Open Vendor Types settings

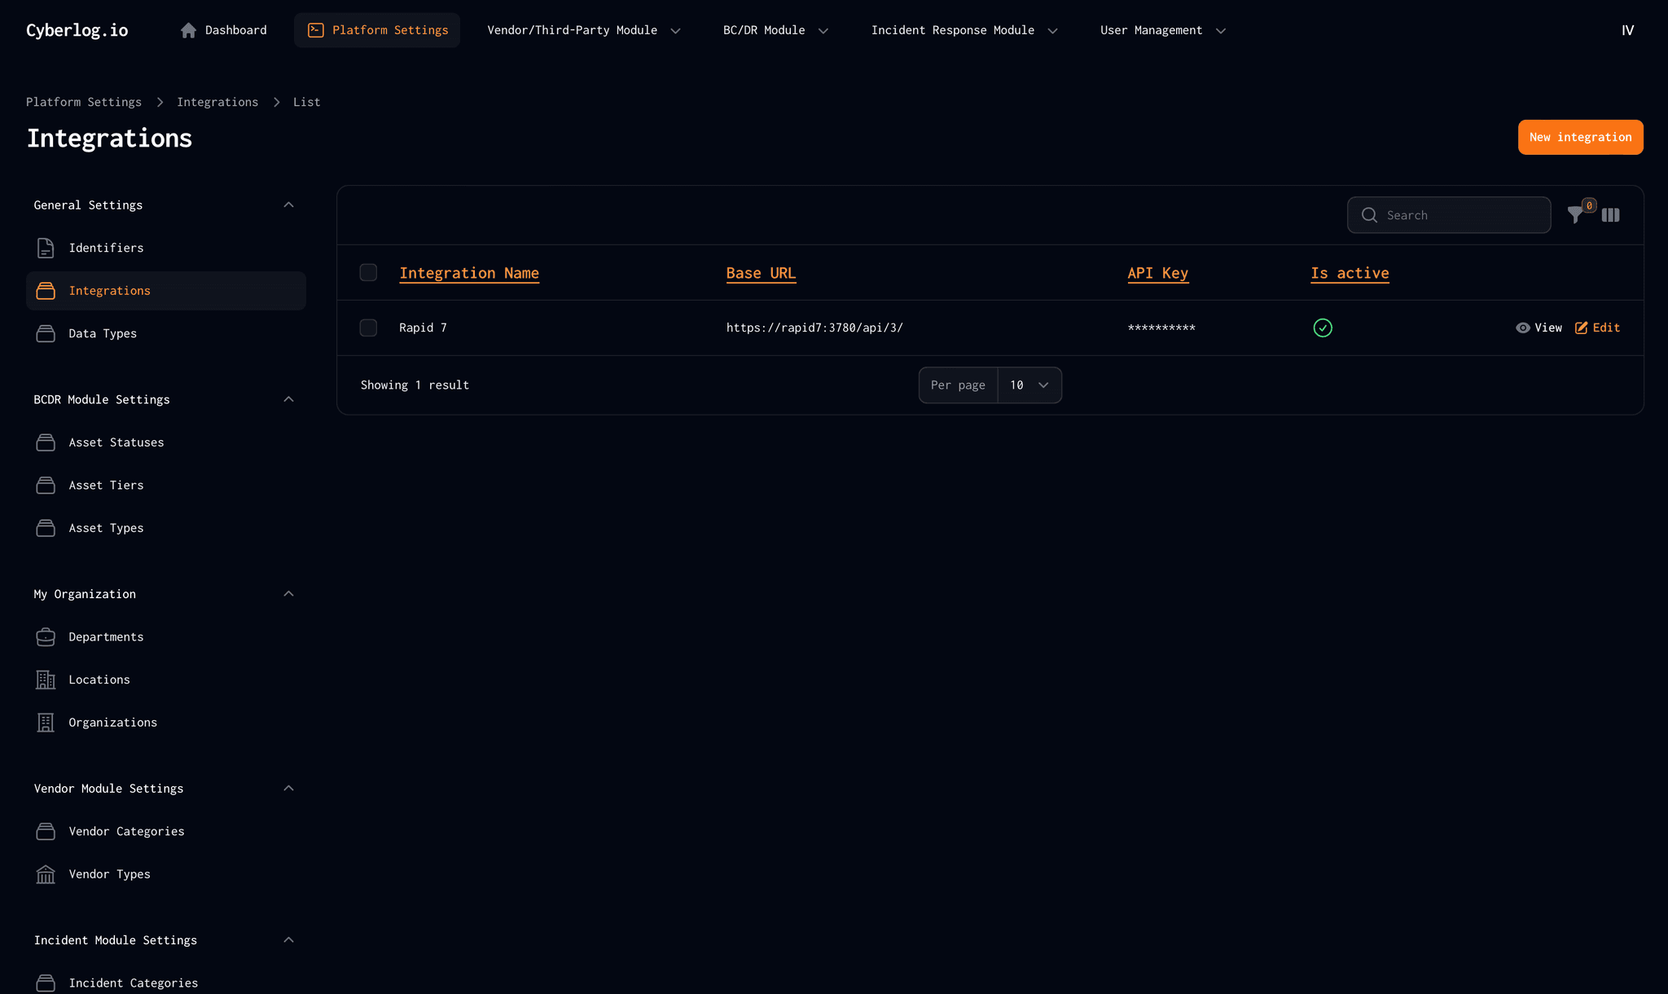109,874
